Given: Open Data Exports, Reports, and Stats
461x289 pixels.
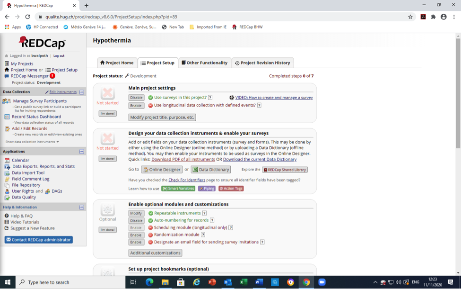Looking at the screenshot, I should 43,166.
